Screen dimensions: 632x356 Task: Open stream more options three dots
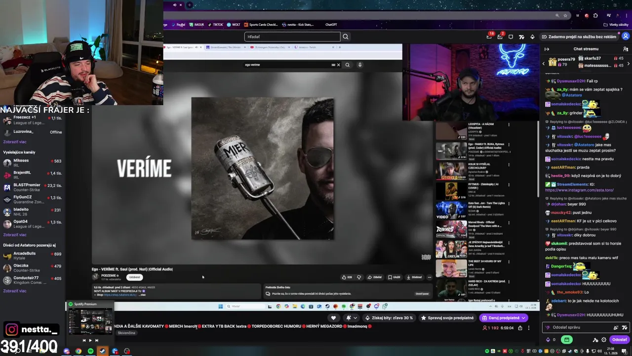pos(529,328)
